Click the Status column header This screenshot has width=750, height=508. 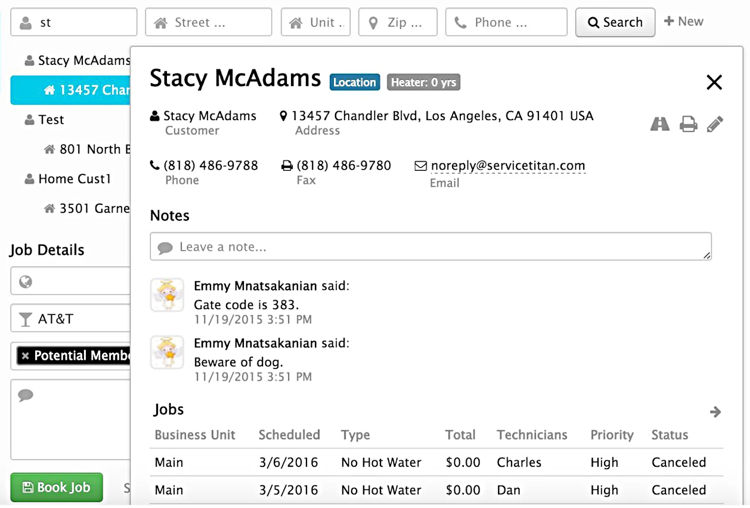tap(670, 435)
